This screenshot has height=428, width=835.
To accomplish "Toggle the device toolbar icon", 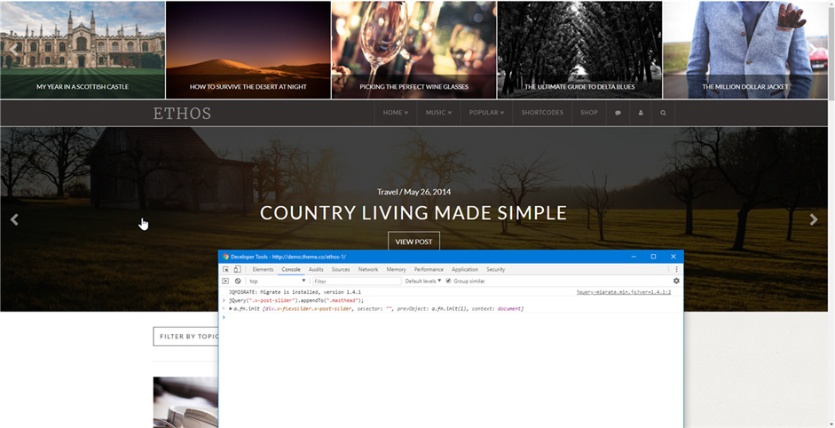I will tap(238, 270).
